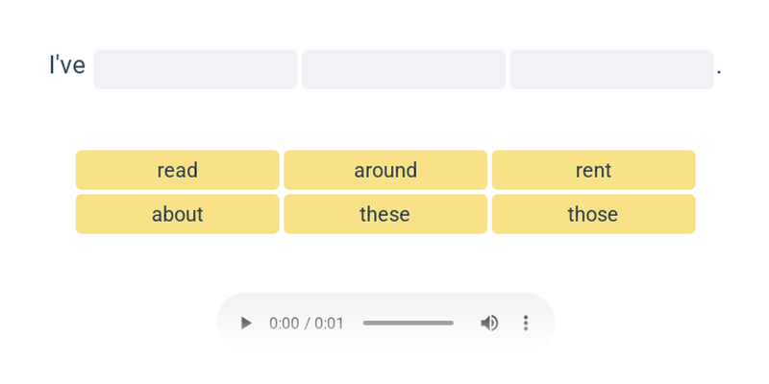Click the last empty slot before the period
This screenshot has width=769, height=384.
[x=611, y=69]
